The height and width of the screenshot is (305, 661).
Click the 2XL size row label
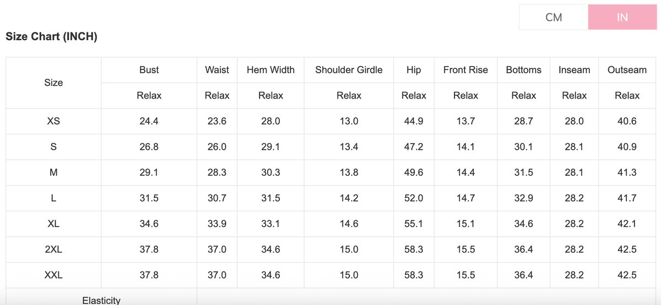53,249
